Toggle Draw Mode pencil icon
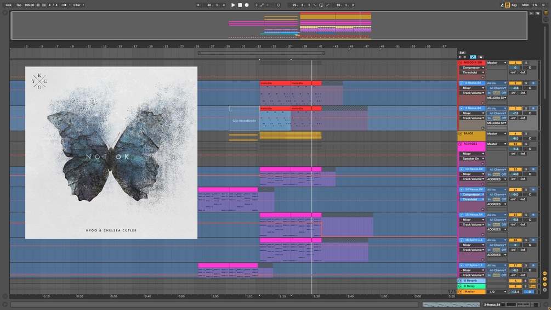Image resolution: width=551 pixels, height=310 pixels. click(502, 5)
